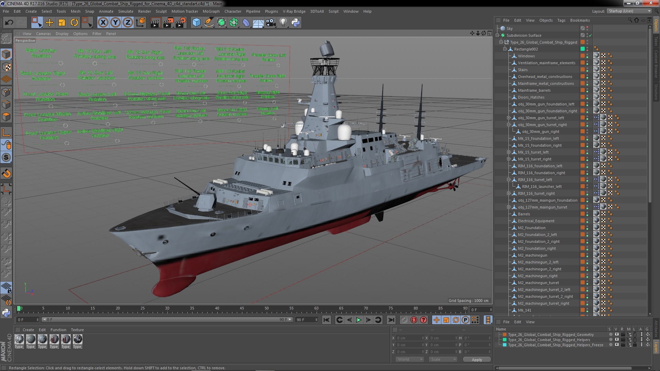Open the spline Pen tool

coord(209,23)
